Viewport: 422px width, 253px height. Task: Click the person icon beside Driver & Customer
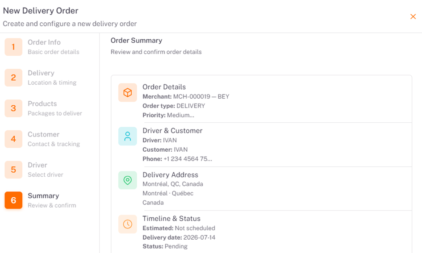click(x=128, y=136)
